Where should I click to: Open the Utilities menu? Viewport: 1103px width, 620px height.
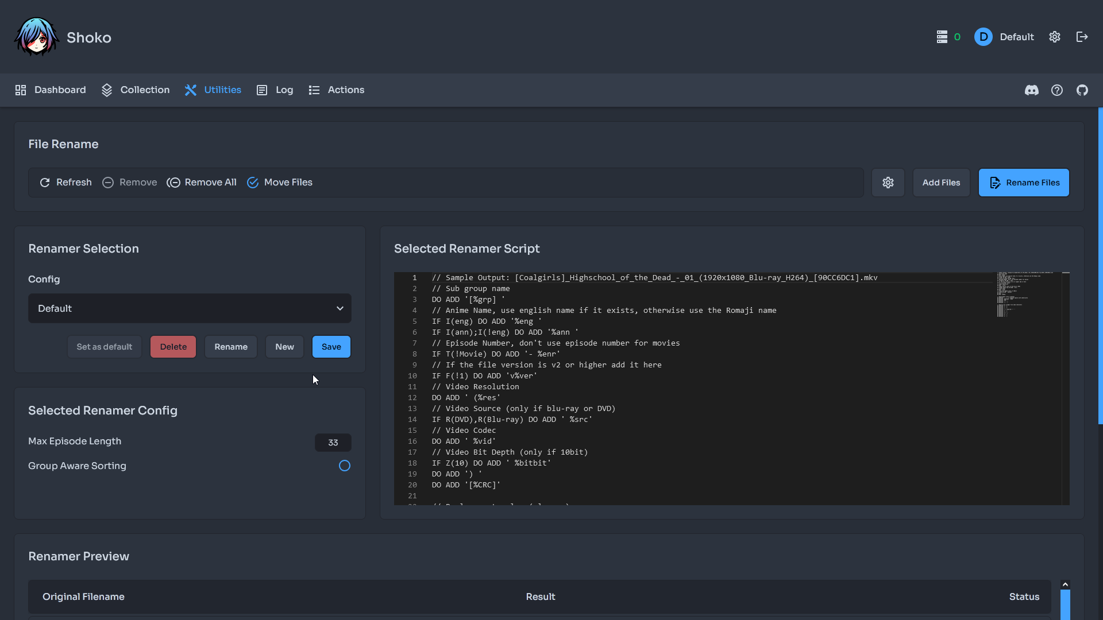[x=213, y=90]
